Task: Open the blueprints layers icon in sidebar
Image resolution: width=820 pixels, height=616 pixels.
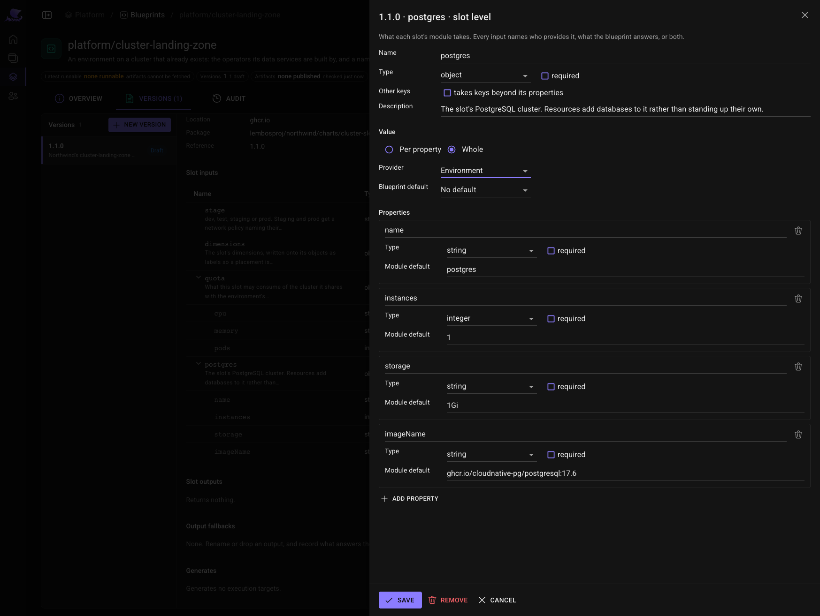Action: pyautogui.click(x=13, y=77)
